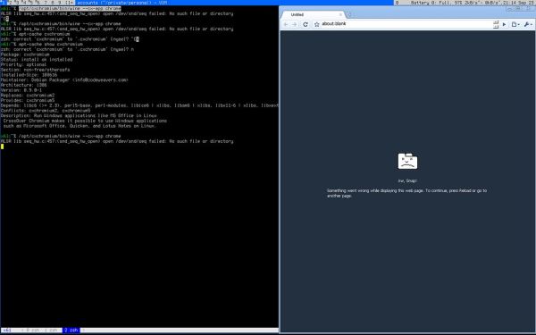This screenshot has width=536, height=335.
Task: Open the Page menu dropdown in Chrome
Action: pos(515,24)
